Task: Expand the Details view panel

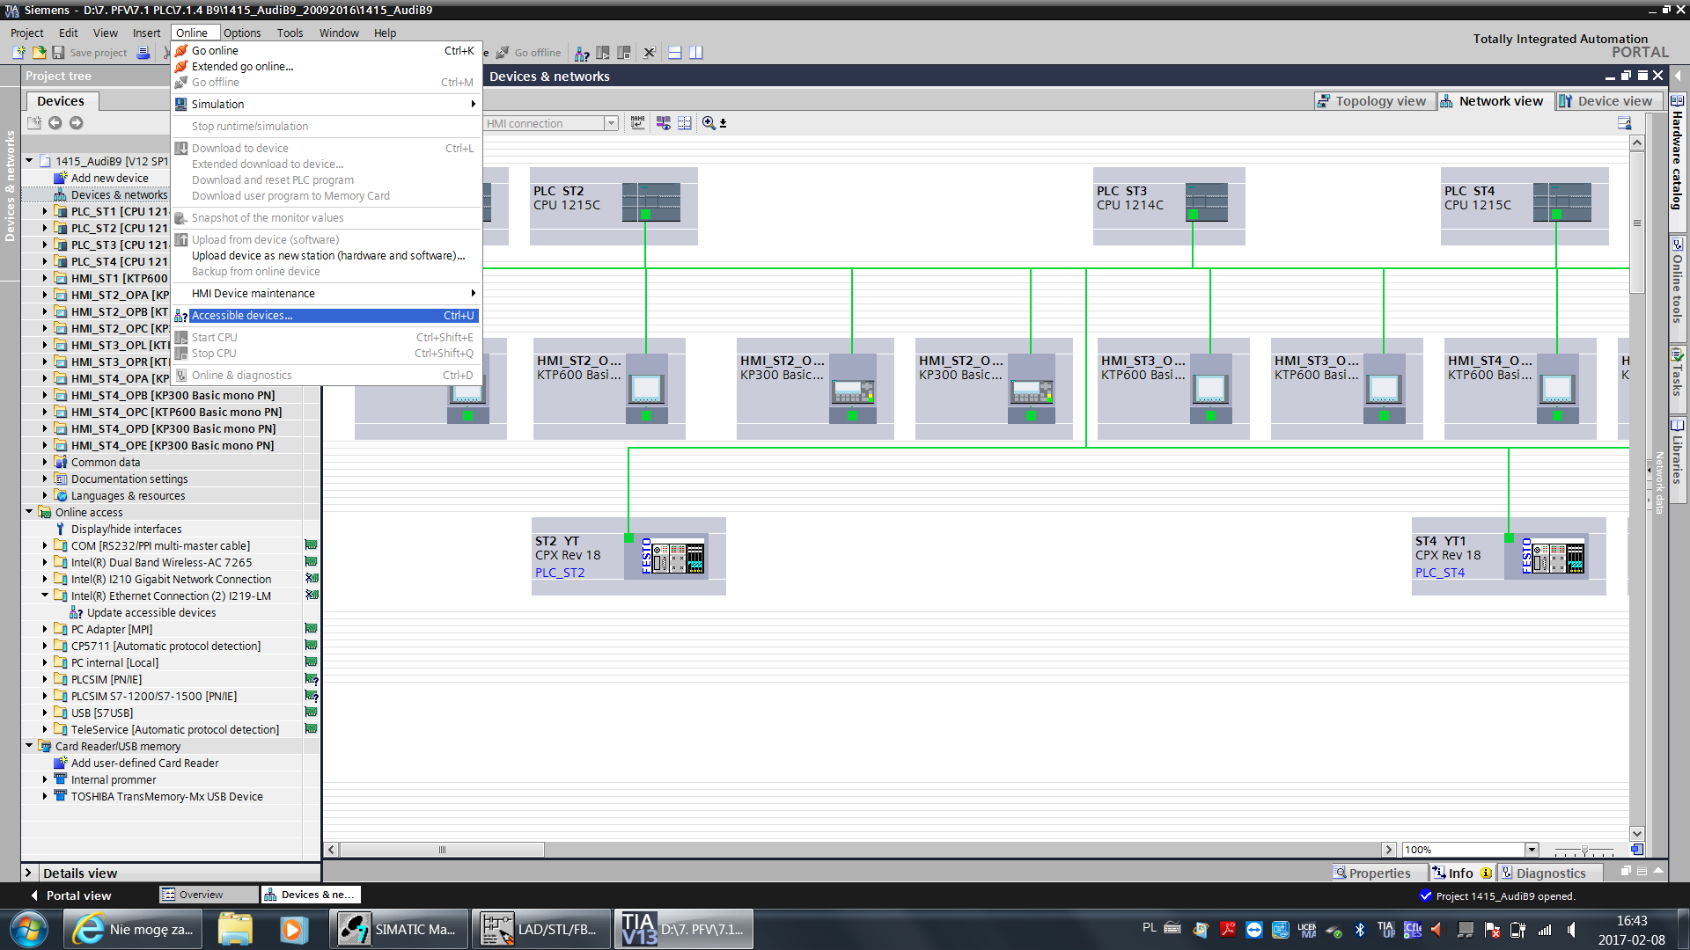Action: pos(28,873)
